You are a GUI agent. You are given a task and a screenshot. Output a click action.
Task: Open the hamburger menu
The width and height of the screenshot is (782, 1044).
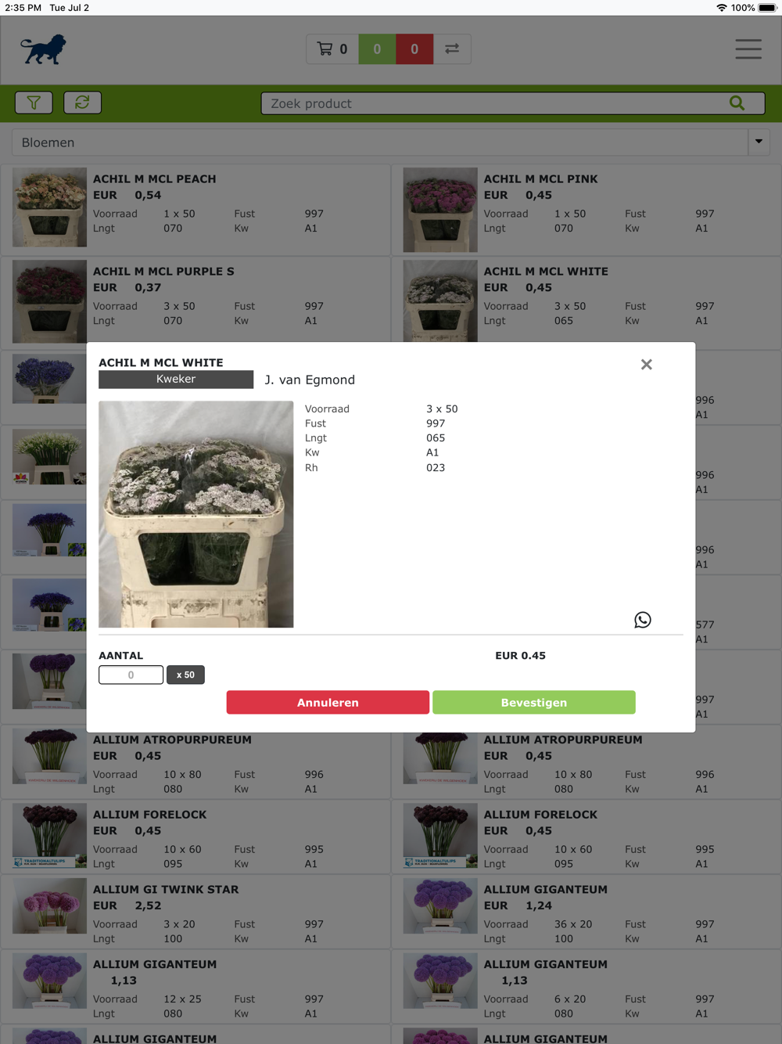point(748,49)
